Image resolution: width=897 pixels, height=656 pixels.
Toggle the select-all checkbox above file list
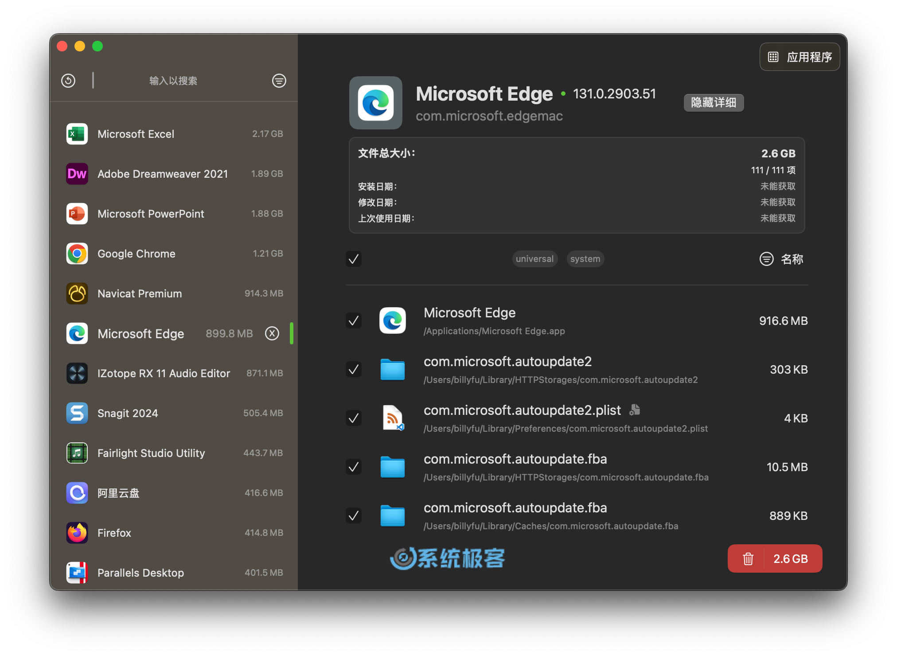(354, 259)
